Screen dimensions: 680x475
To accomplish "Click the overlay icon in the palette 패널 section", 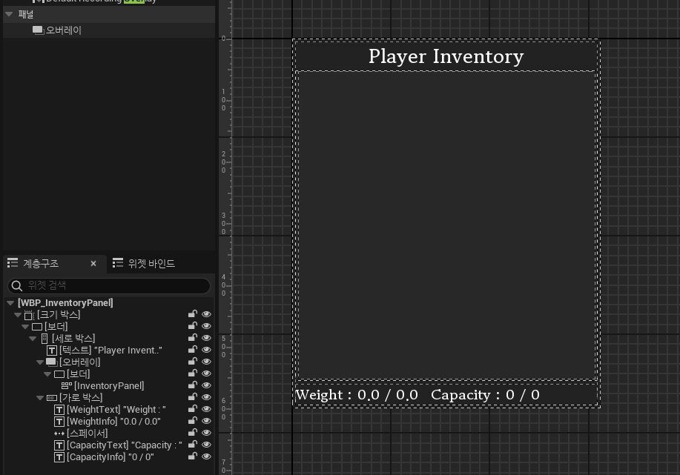I will coord(38,30).
